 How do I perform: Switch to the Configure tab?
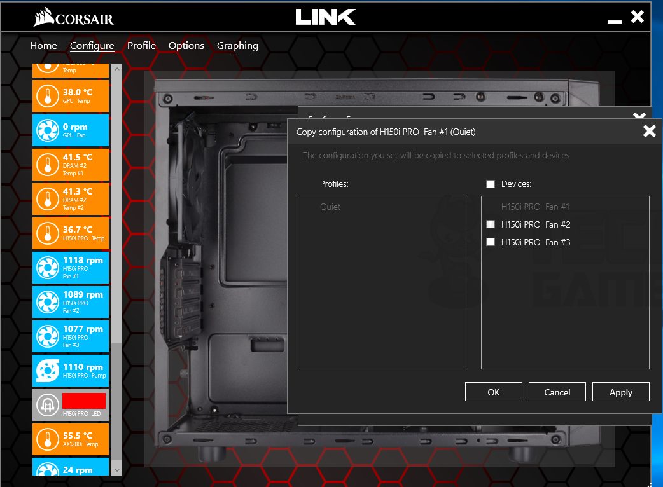tap(92, 46)
